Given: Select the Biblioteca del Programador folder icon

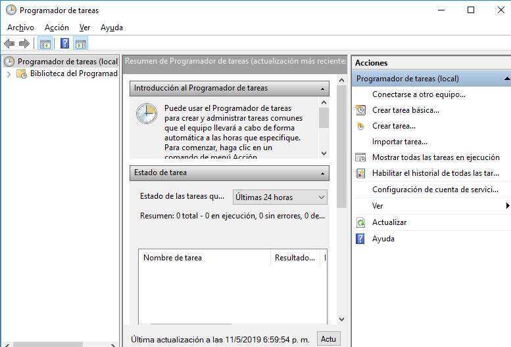Looking at the screenshot, I should pos(22,73).
